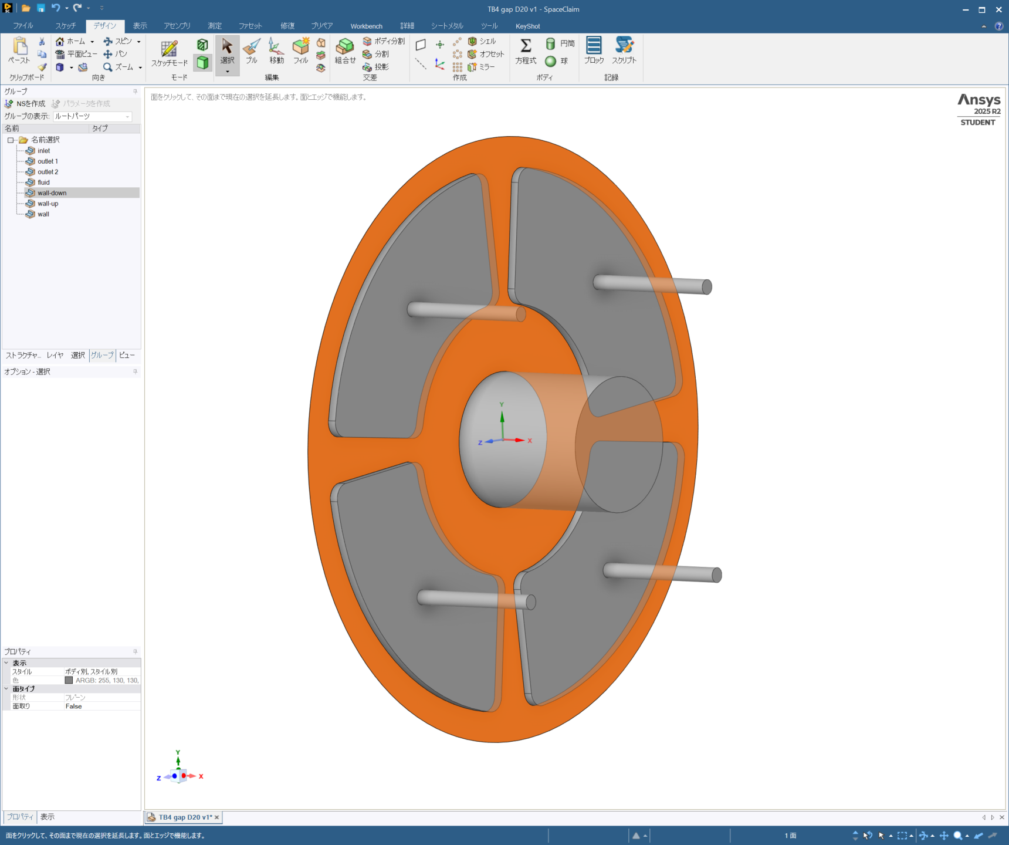Collapse the 名前選択 folder tree node
This screenshot has height=845, width=1009.
11,140
